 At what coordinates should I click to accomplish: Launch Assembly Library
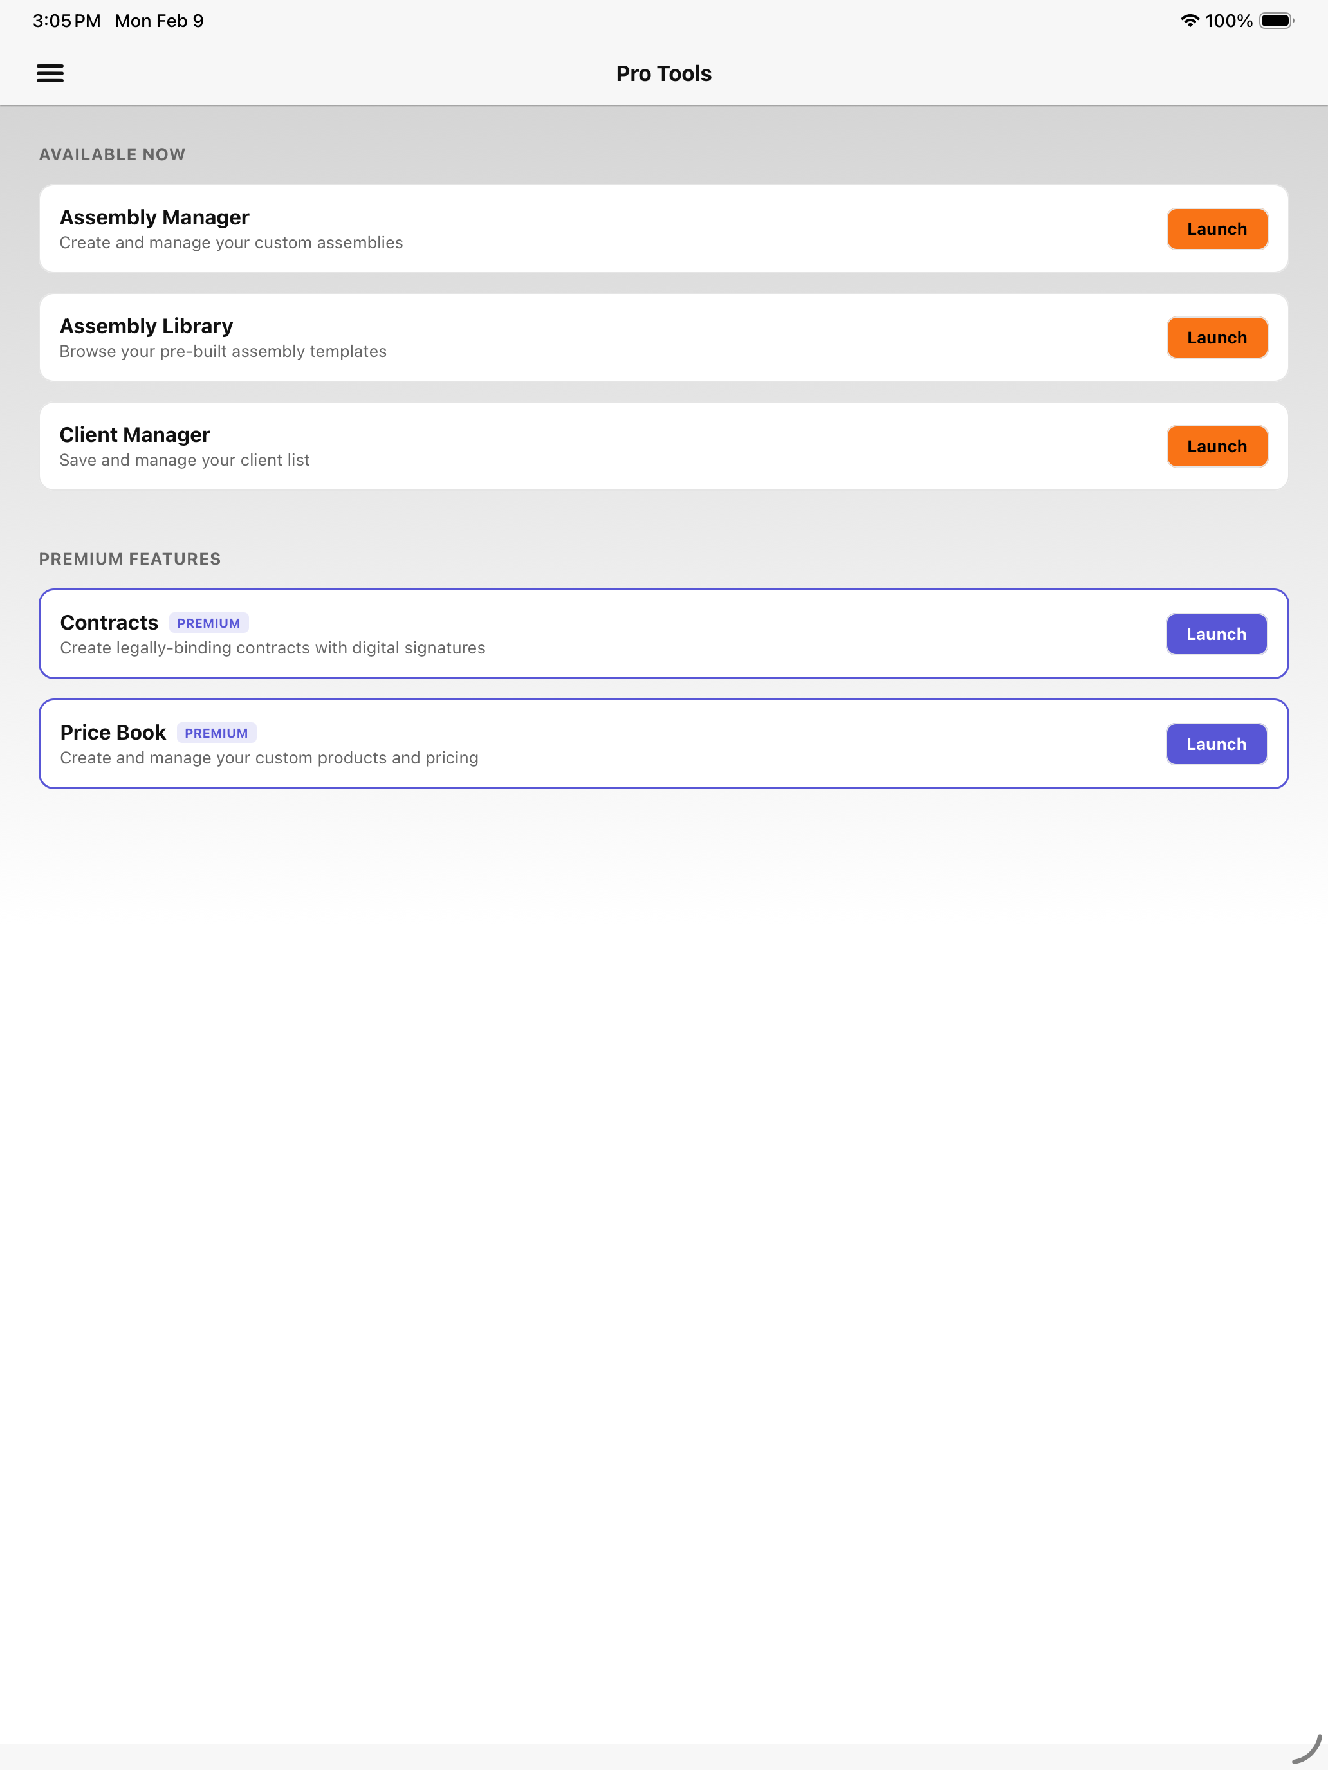tap(1216, 338)
